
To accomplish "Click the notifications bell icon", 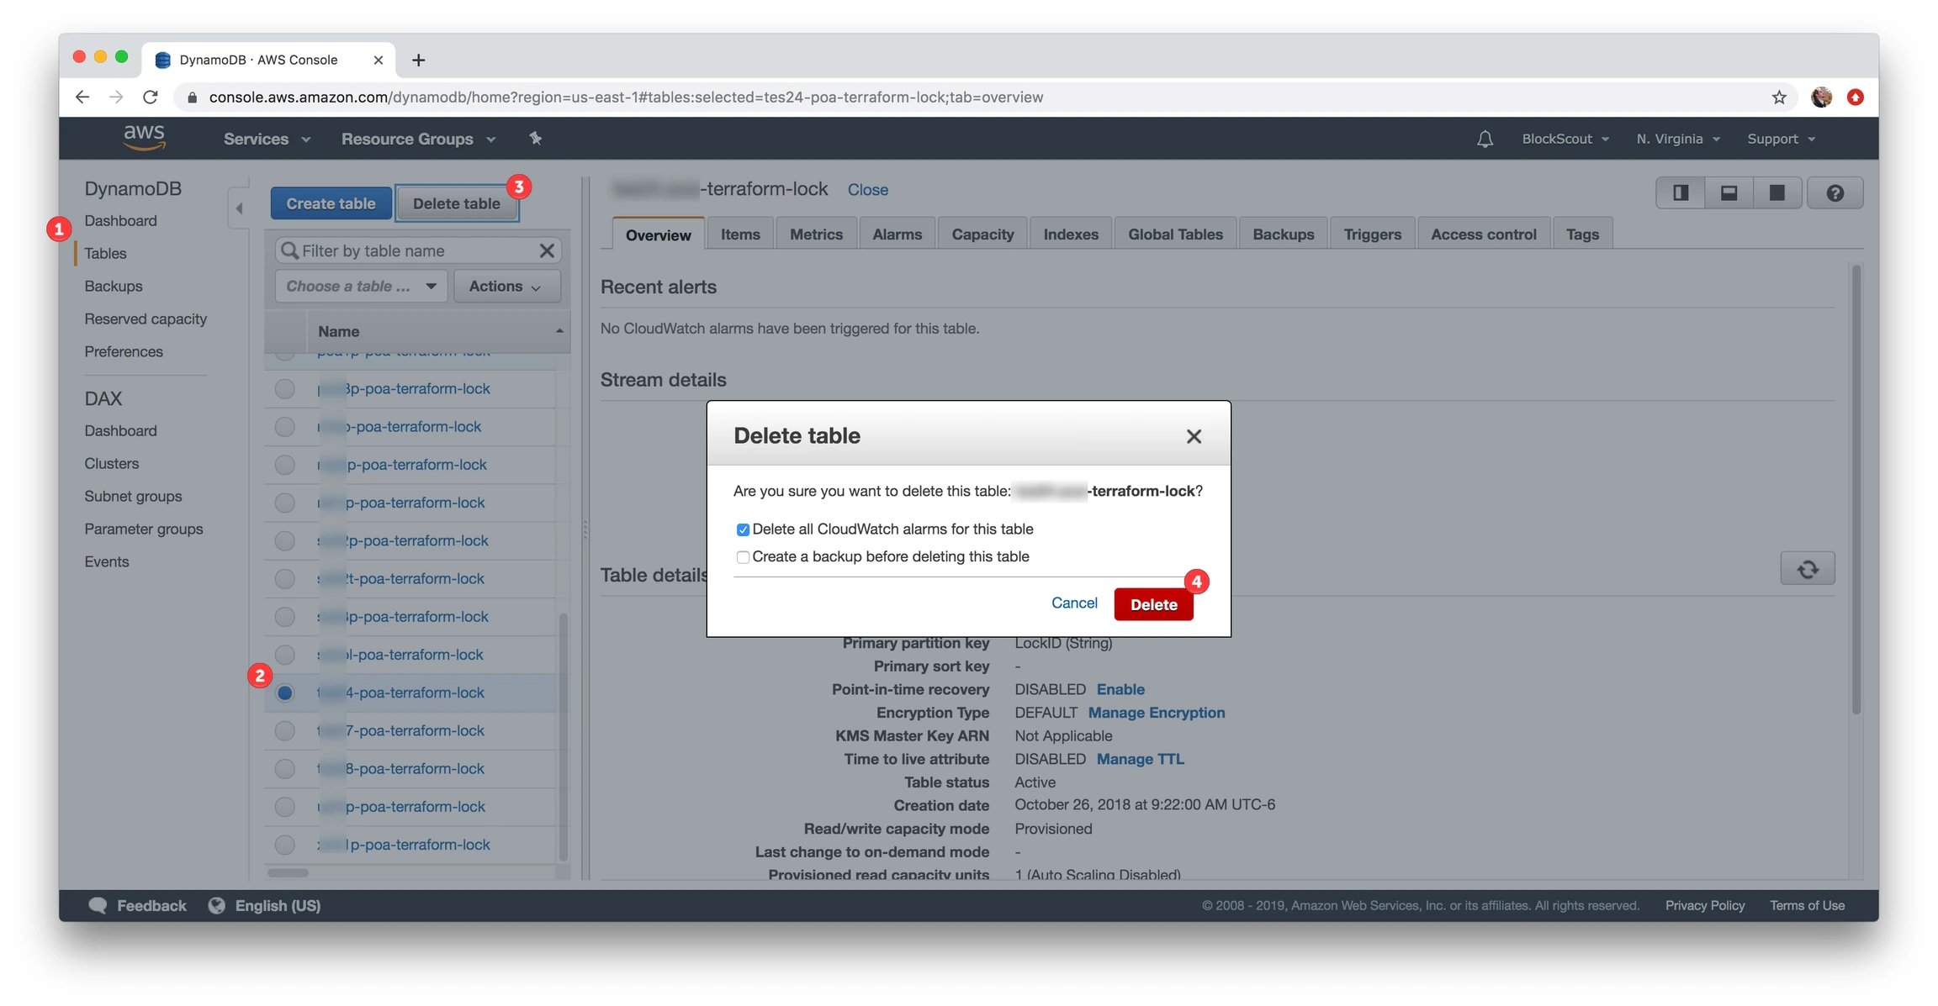I will pos(1485,139).
